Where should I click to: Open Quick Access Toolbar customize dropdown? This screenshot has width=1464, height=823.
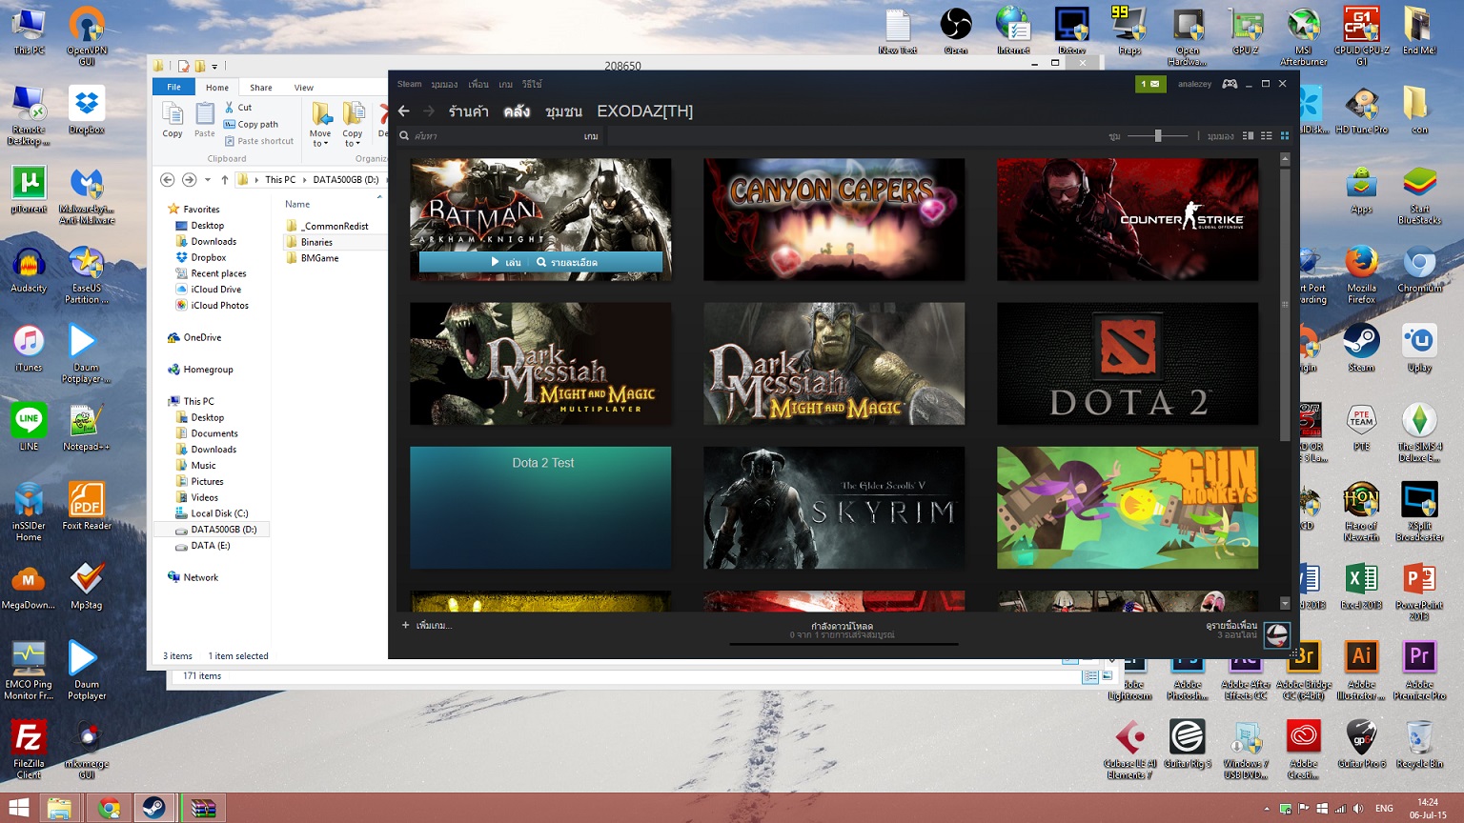point(214,67)
